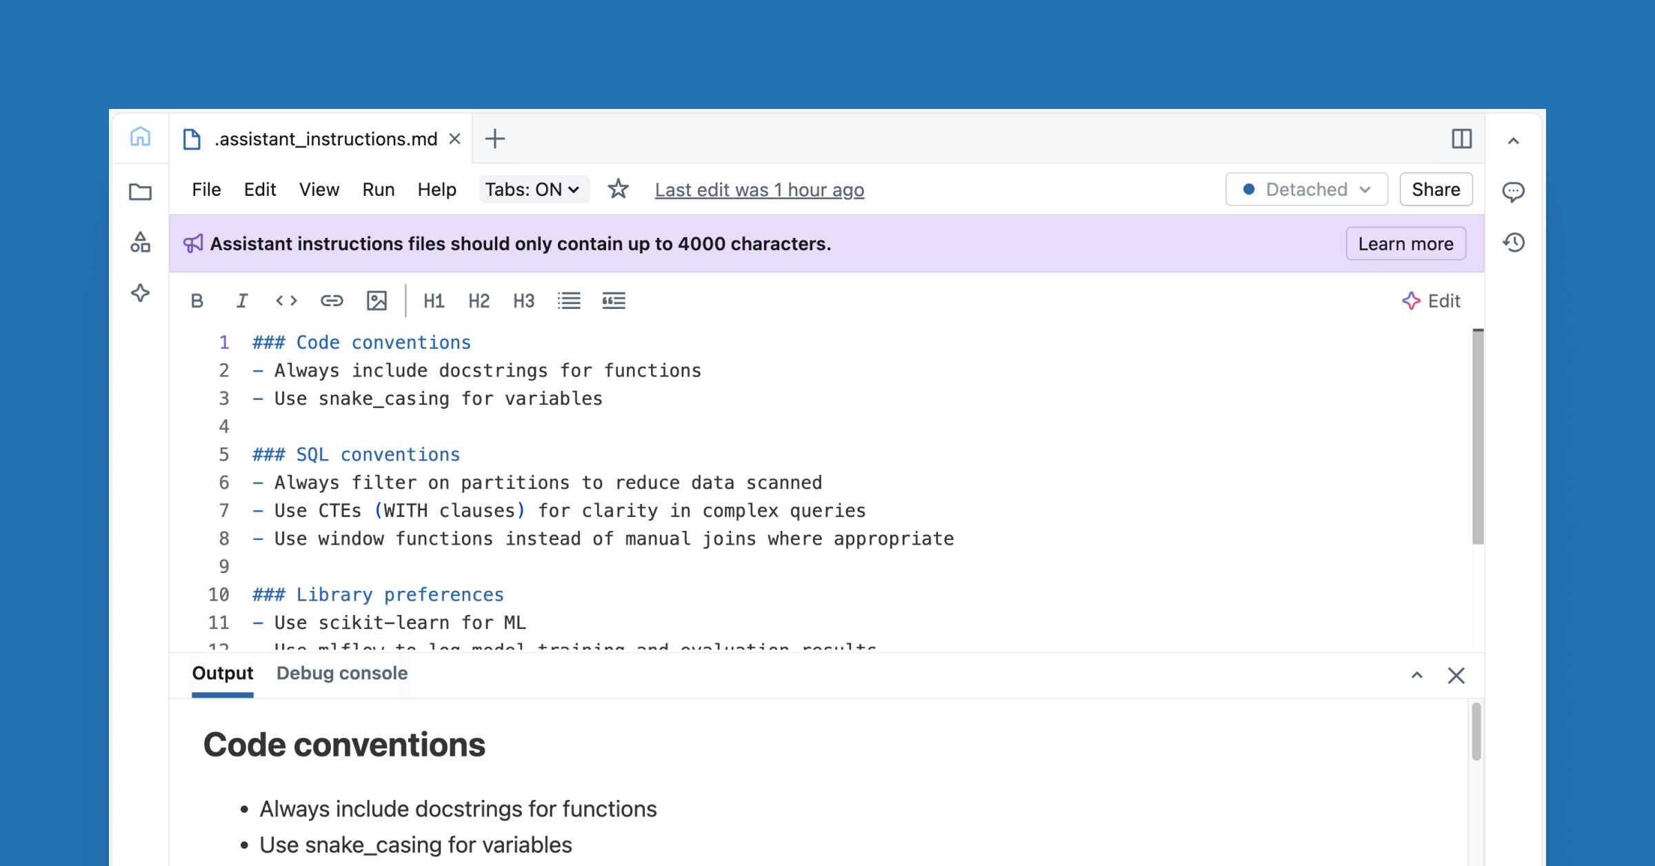Open the folder workspace browser icon
The height and width of the screenshot is (866, 1655).
click(x=140, y=192)
